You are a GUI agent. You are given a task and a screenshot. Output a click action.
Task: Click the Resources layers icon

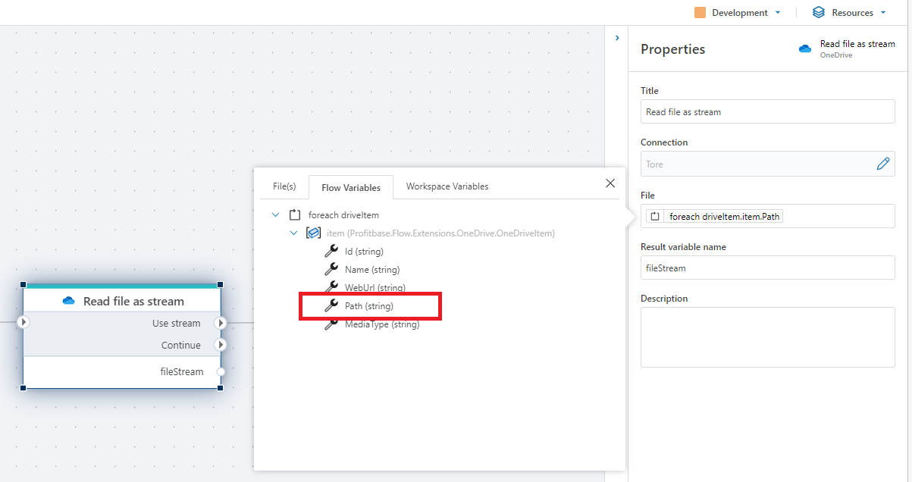(819, 13)
